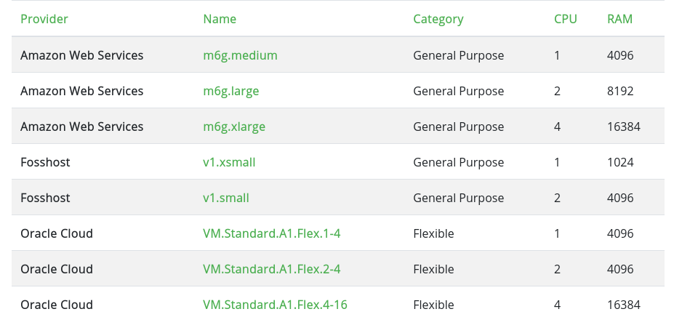
Task: Click Fosshost in the v1.xsmall row
Action: click(45, 162)
